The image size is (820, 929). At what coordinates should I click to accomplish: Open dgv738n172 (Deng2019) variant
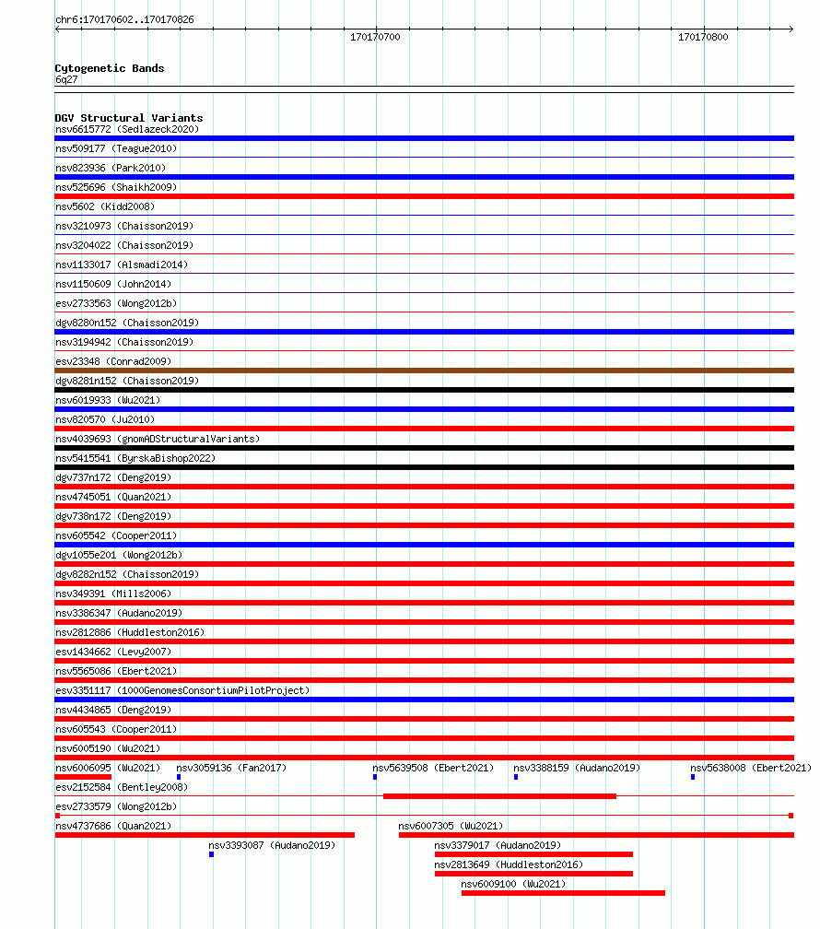tap(113, 517)
